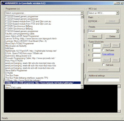Click programmer list scroll up arrow
This screenshot has height=121, width=124.
click(82, 17)
